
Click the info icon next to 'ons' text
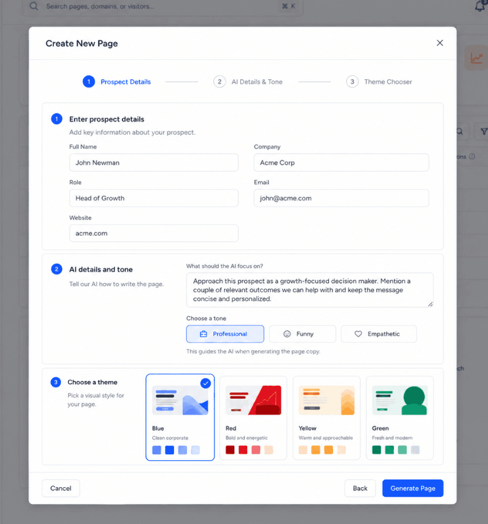click(472, 156)
